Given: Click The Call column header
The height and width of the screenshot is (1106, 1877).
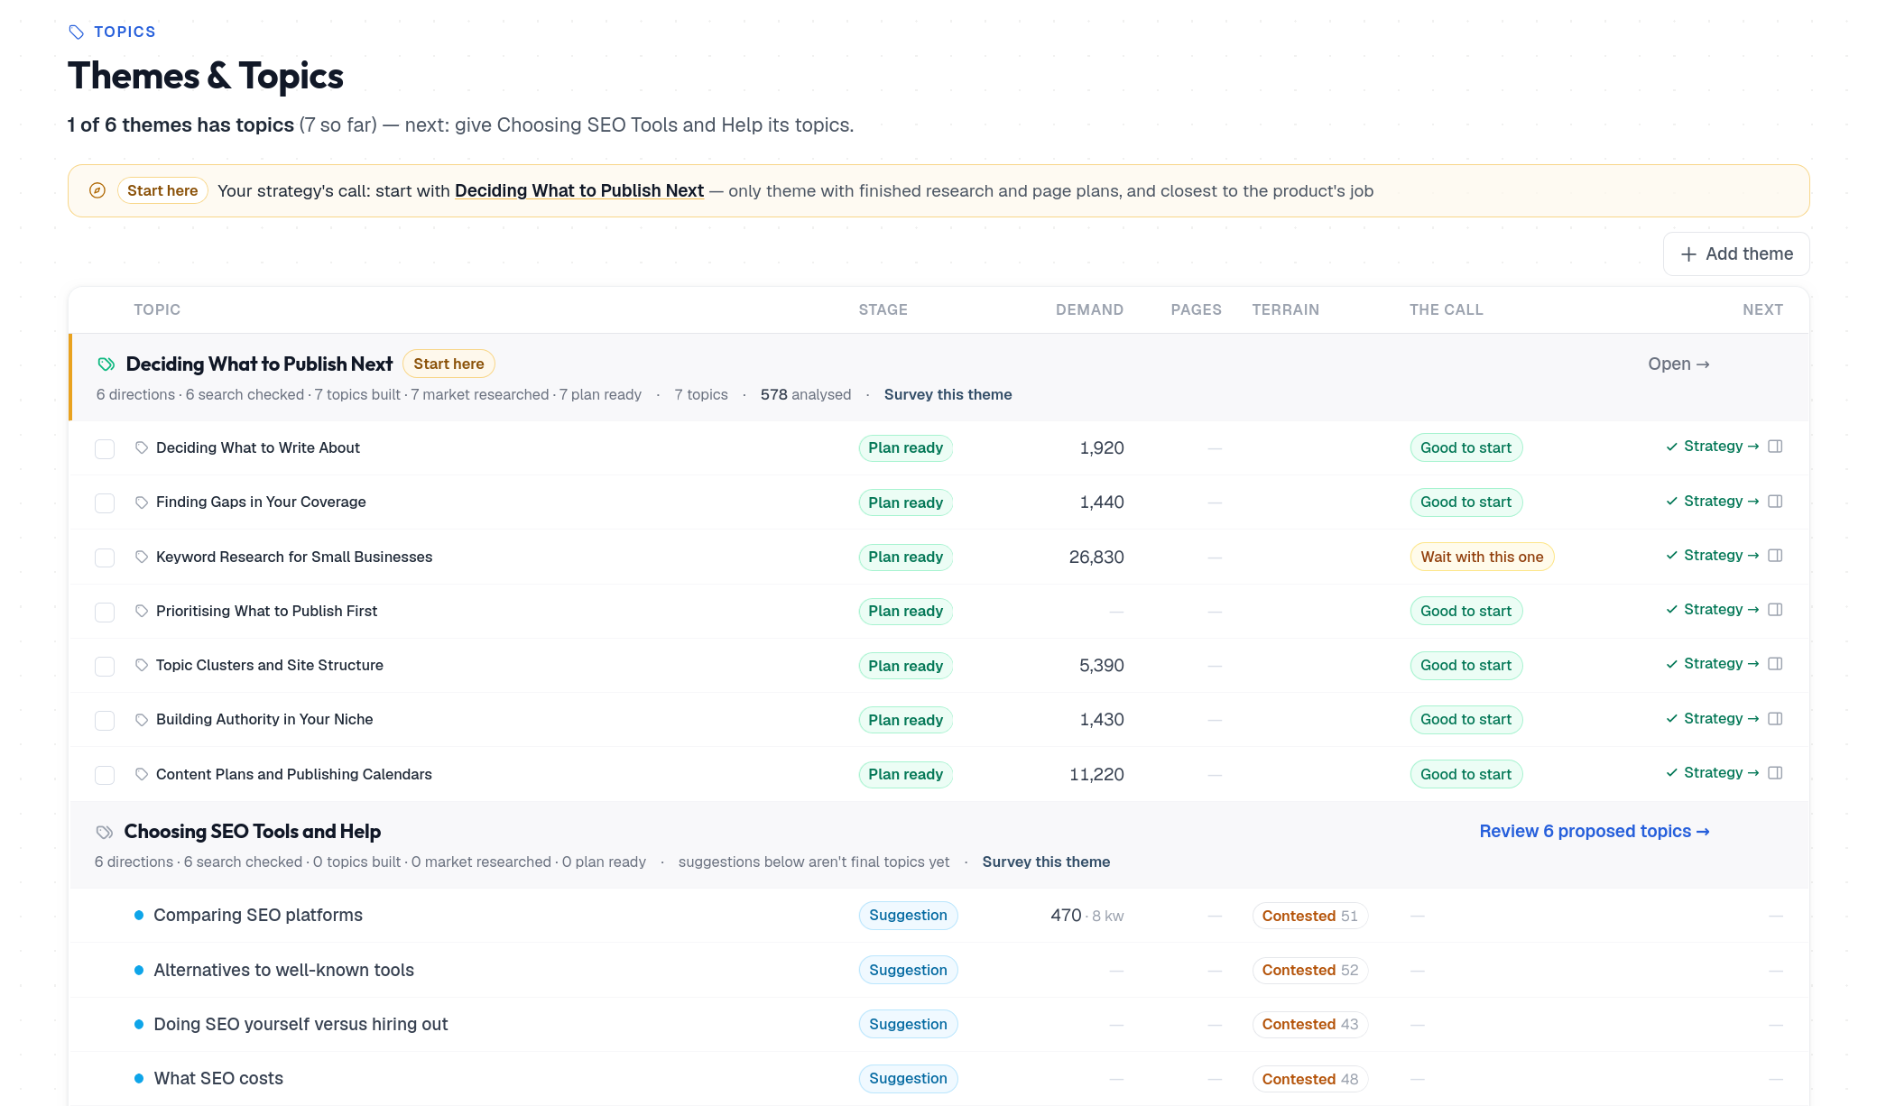Looking at the screenshot, I should (x=1447, y=309).
